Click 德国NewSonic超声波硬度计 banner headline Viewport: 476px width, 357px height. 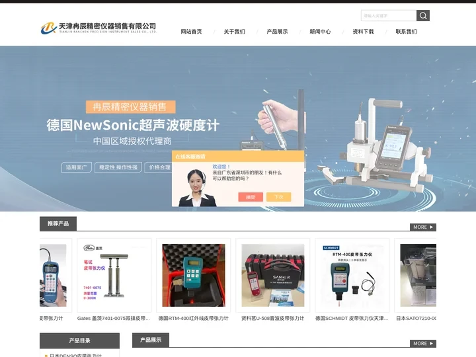click(133, 125)
